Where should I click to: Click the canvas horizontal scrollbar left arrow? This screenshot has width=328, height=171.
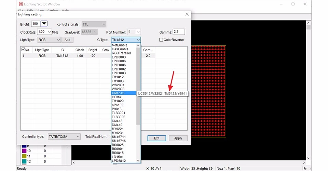point(74,162)
